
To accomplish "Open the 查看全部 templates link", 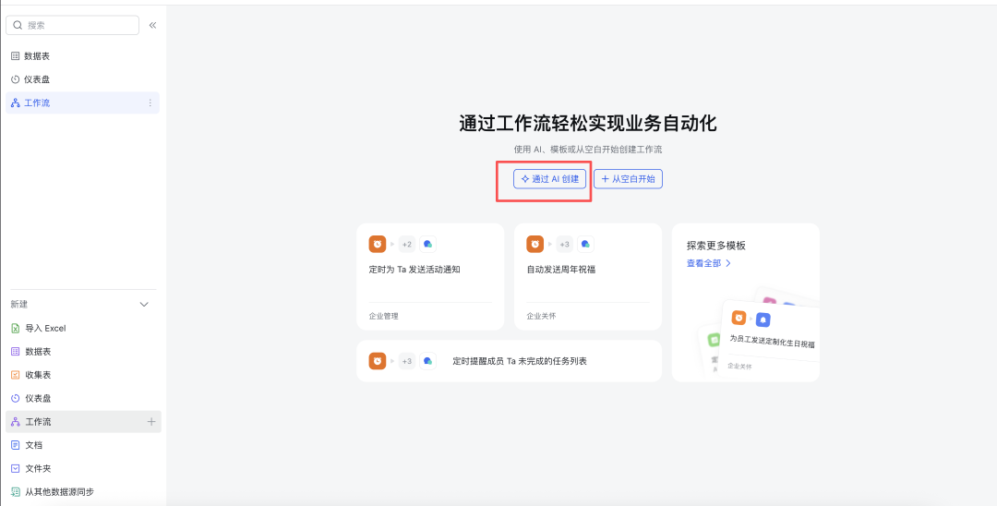I will tap(708, 263).
